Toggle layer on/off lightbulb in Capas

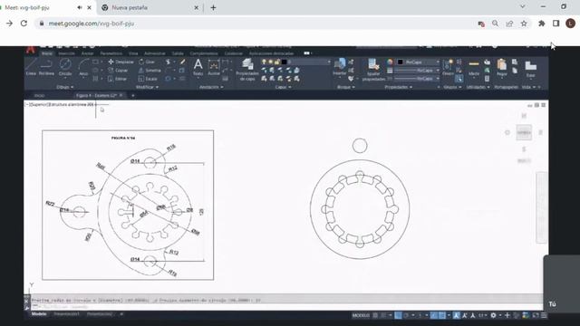(x=264, y=62)
